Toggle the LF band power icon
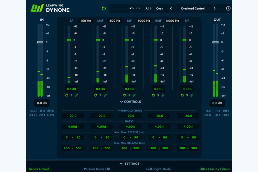258x172 pixels. coord(67,95)
